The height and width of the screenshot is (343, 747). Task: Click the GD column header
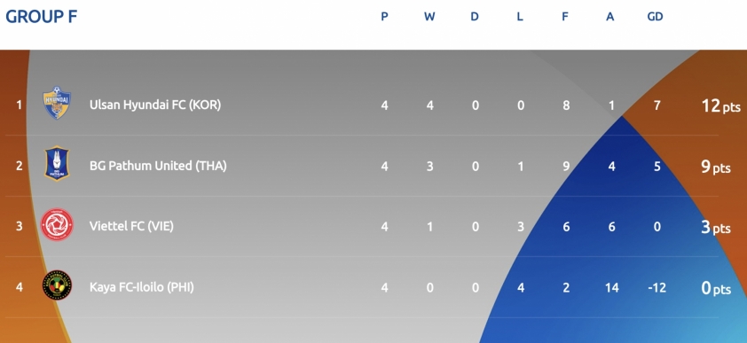(x=655, y=17)
